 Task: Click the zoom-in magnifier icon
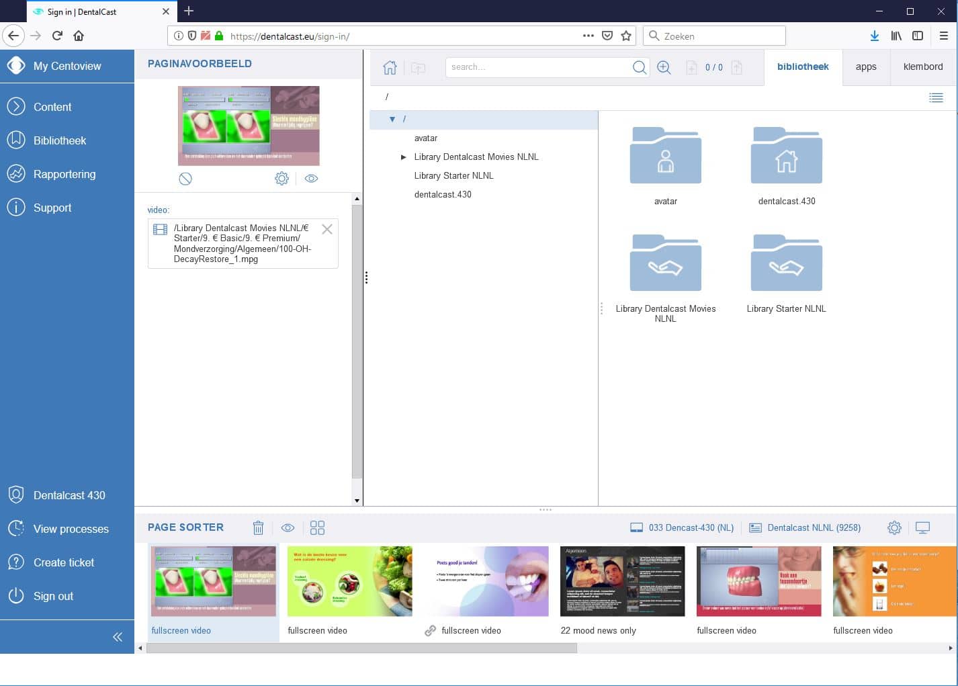(x=664, y=67)
